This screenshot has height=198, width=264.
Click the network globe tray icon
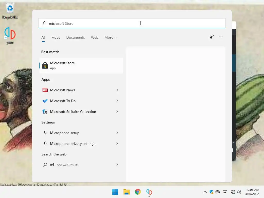[x=233, y=192]
